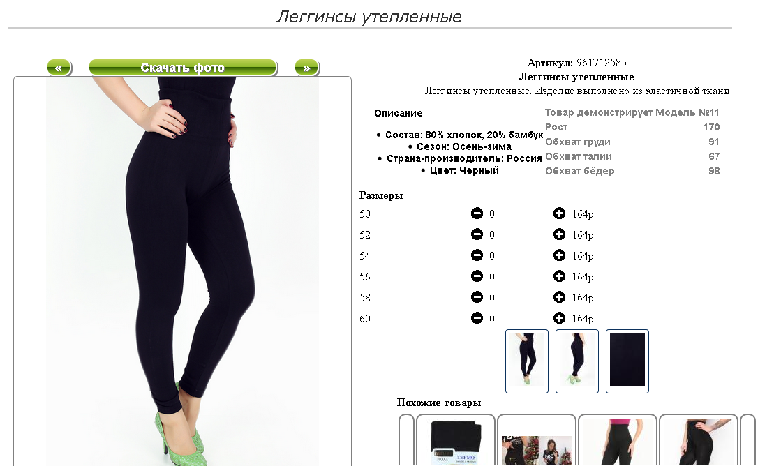
Task: Go to previous photo with « button
Action: tap(59, 68)
